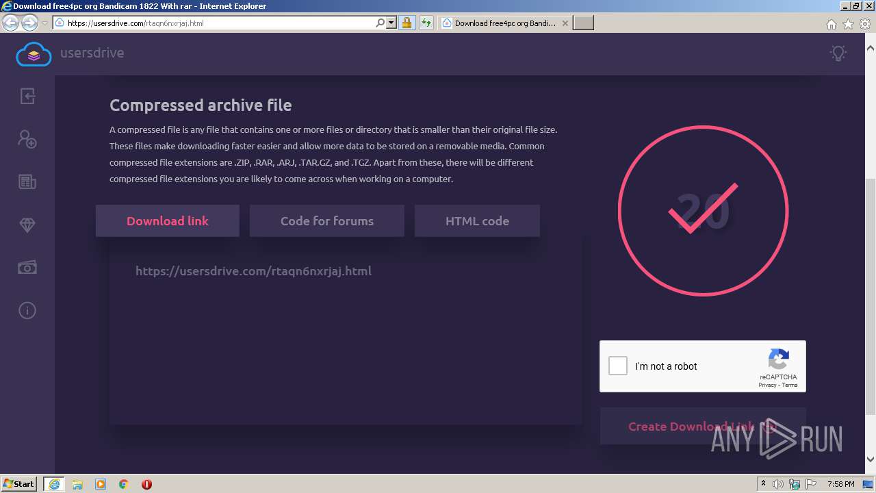Viewport: 876px width, 493px height.
Task: Open the File Explorer taskbar icon
Action: click(77, 484)
